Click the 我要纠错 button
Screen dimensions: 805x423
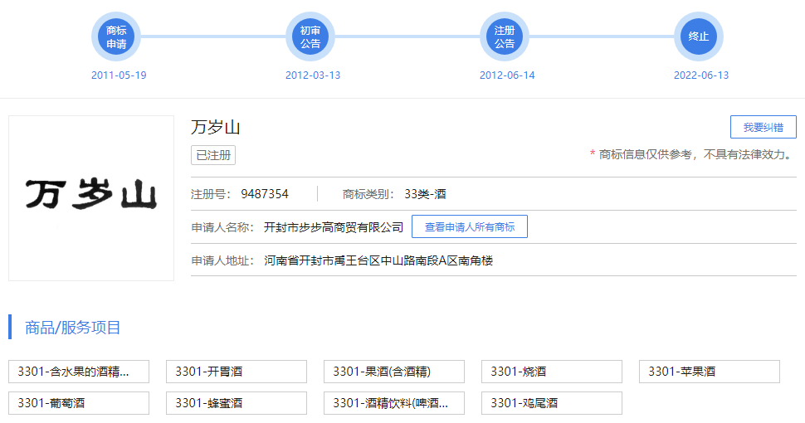pos(764,127)
